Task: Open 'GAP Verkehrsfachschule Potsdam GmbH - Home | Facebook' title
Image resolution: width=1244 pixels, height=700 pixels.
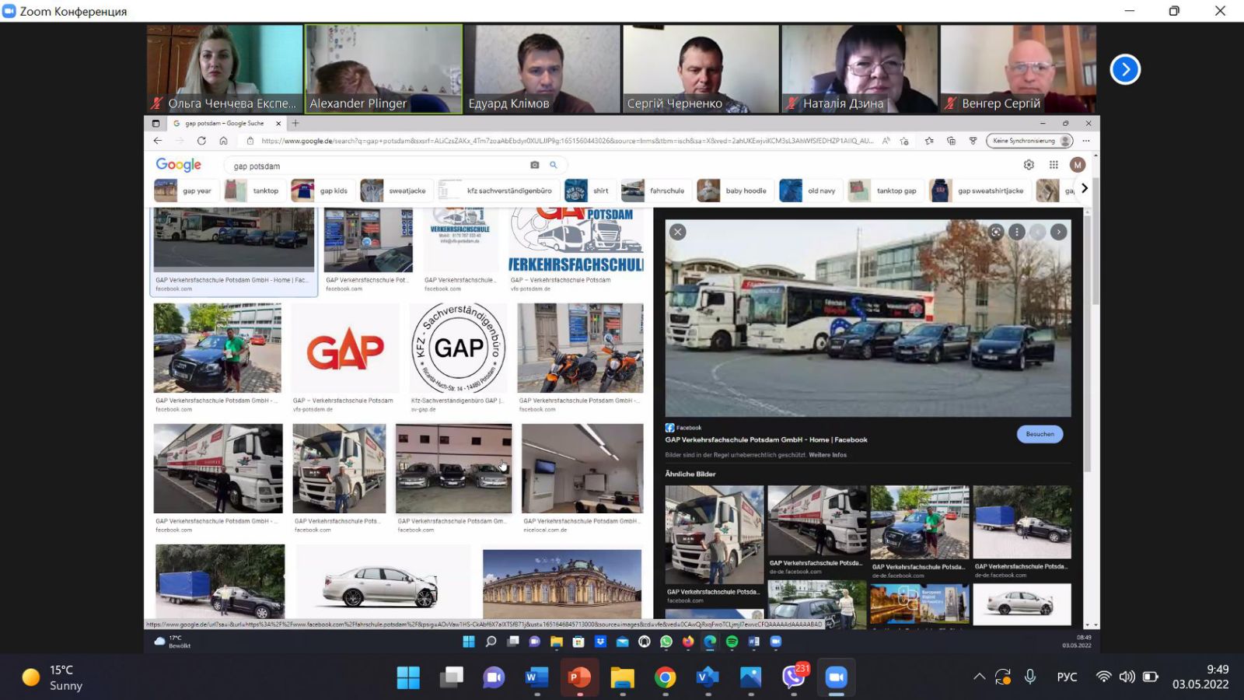Action: coord(766,439)
